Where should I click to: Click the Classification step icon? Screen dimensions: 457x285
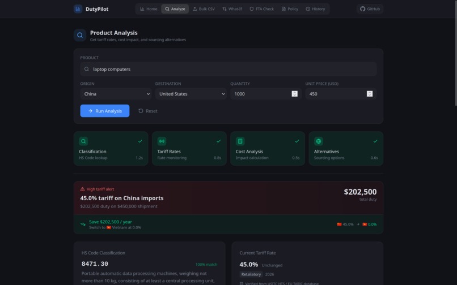point(83,141)
